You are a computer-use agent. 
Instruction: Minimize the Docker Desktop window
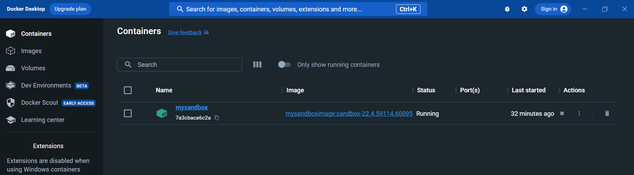[585, 9]
